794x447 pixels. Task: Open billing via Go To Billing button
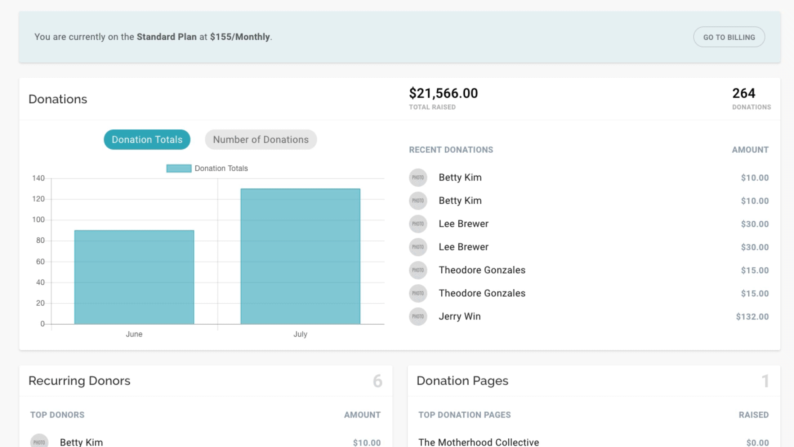pos(729,37)
